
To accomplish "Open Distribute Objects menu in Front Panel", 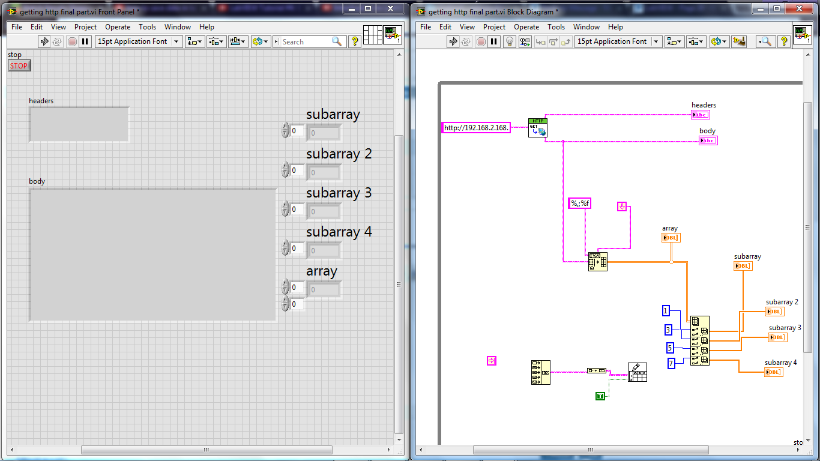I will point(216,41).
